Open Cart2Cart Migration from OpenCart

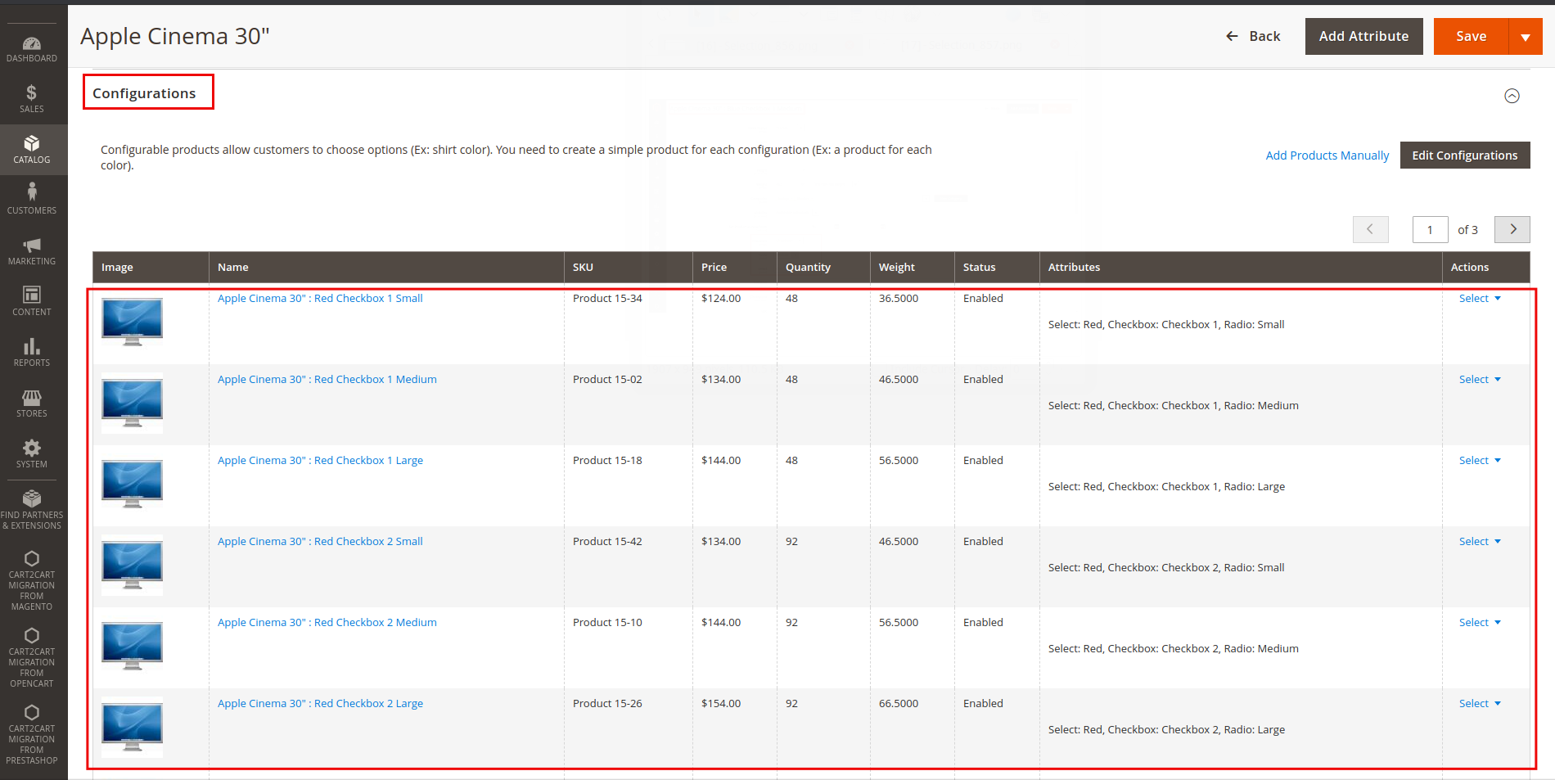point(32,658)
